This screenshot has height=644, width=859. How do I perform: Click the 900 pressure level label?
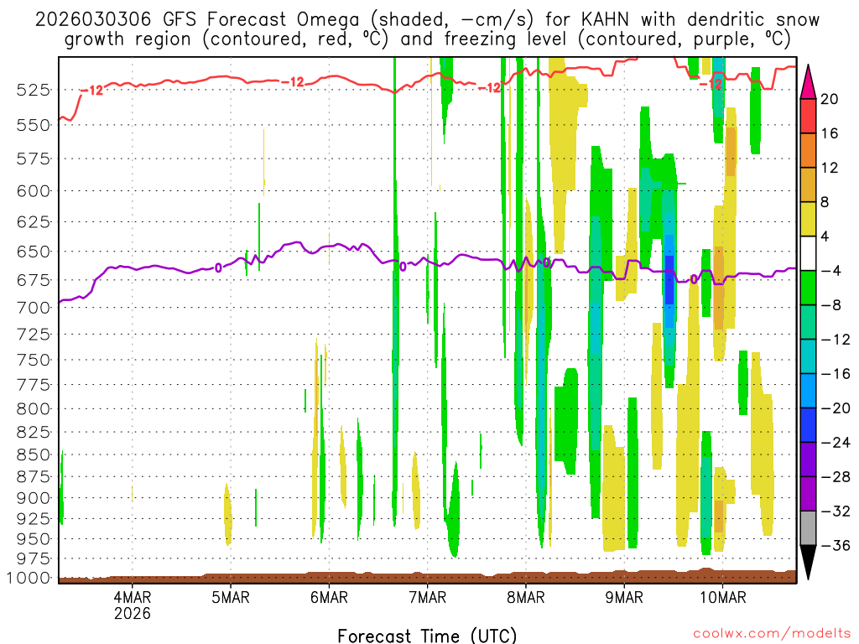pos(34,498)
